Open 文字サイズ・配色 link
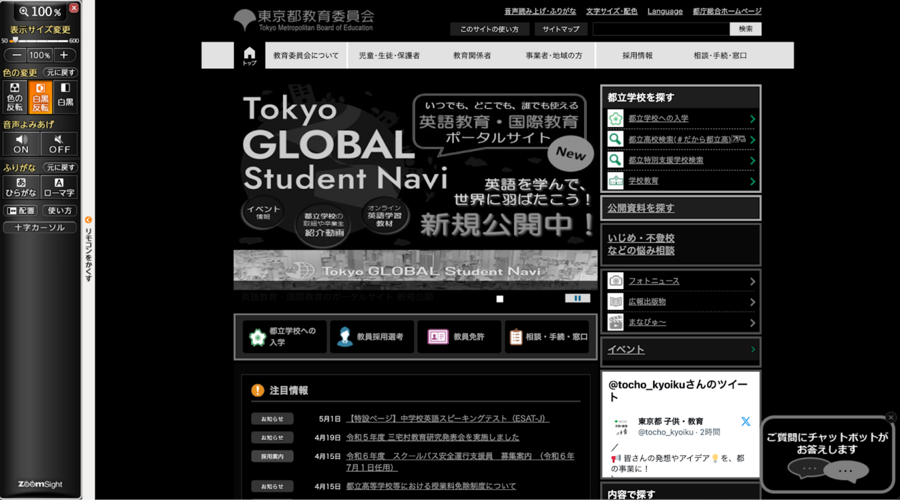Screen dimensions: 900x500 point(612,11)
